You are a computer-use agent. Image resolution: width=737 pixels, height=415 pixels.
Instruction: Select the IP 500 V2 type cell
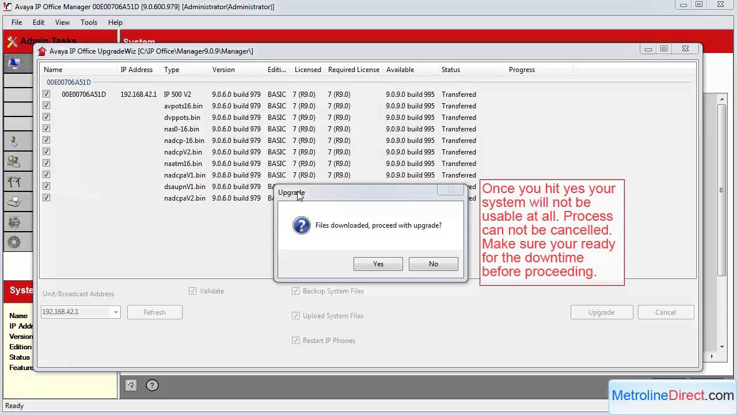click(x=177, y=95)
